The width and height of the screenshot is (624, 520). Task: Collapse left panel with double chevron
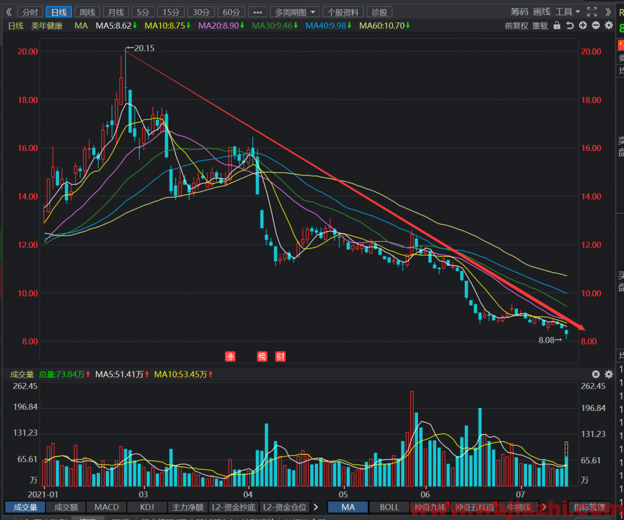point(9,12)
